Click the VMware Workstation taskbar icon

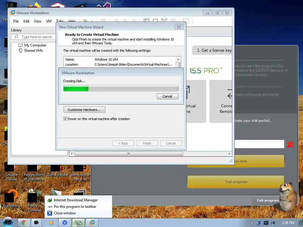92,223
